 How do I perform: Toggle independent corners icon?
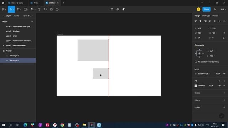(224, 38)
